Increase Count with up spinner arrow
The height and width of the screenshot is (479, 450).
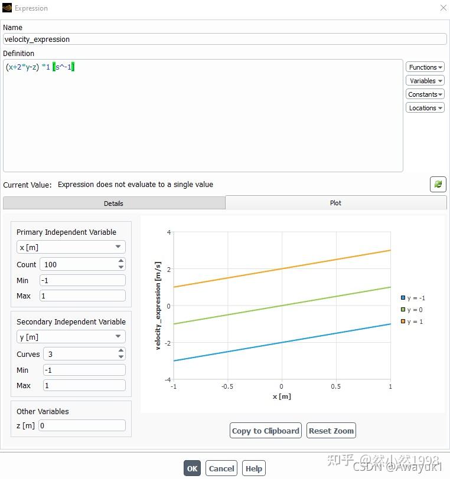pyautogui.click(x=121, y=261)
